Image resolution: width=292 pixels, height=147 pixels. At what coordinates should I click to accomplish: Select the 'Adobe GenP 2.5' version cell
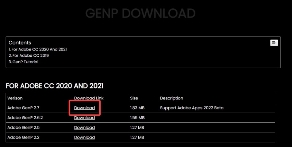click(23, 128)
